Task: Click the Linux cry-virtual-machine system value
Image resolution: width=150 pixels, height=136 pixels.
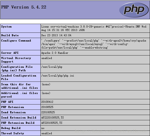Action: pyautogui.click(x=94, y=28)
